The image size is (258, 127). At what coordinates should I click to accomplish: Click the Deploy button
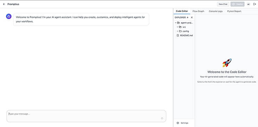[x=238, y=4]
